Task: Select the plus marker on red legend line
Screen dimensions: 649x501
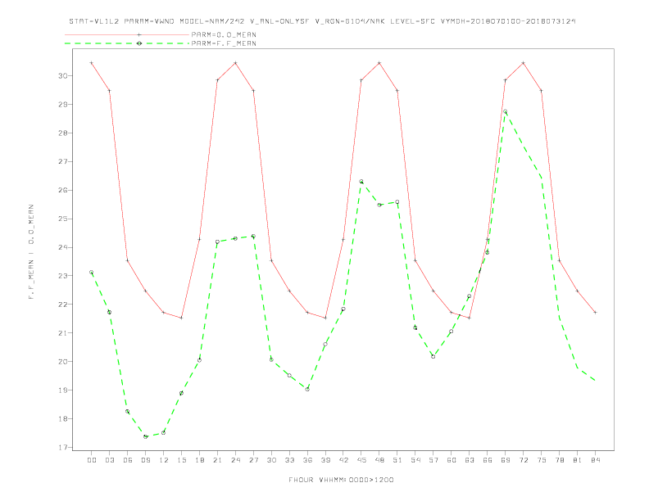Action: pos(139,34)
